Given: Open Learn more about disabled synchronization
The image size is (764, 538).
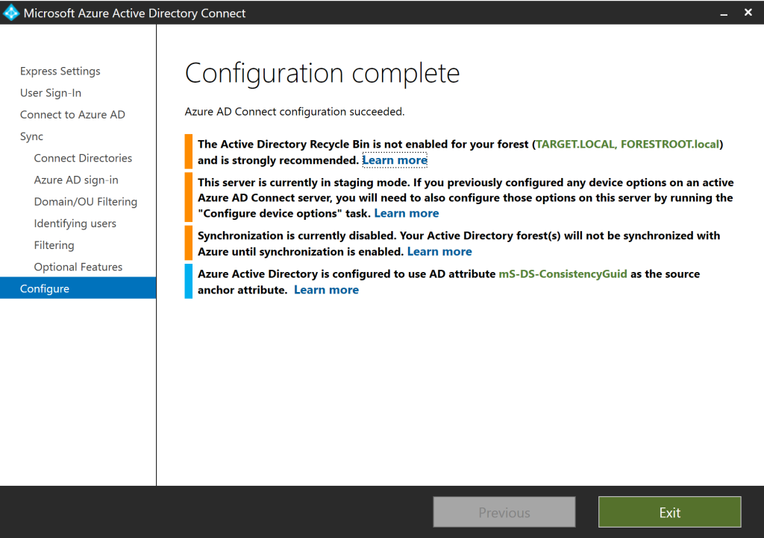Looking at the screenshot, I should (439, 251).
